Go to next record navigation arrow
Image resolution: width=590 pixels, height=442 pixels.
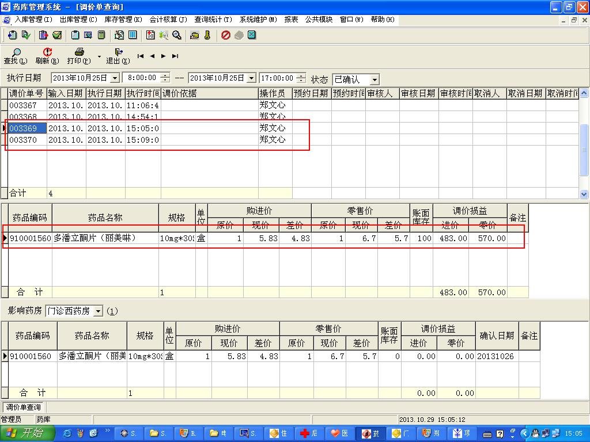[163, 56]
